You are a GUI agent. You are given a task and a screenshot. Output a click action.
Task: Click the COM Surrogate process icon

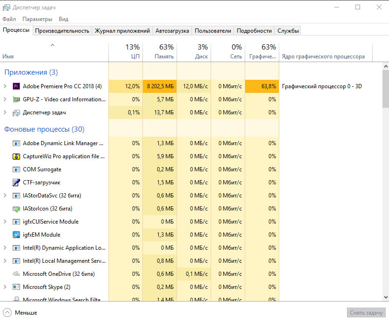click(16, 169)
